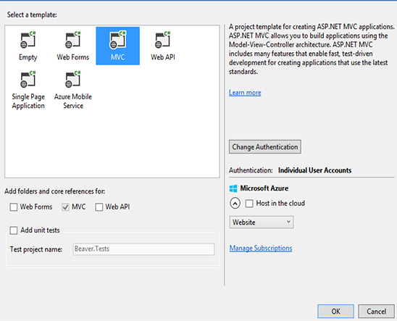Choose the Azure Mobile Service template
Image resolution: width=397 pixels, height=321 pixels.
[x=73, y=90]
